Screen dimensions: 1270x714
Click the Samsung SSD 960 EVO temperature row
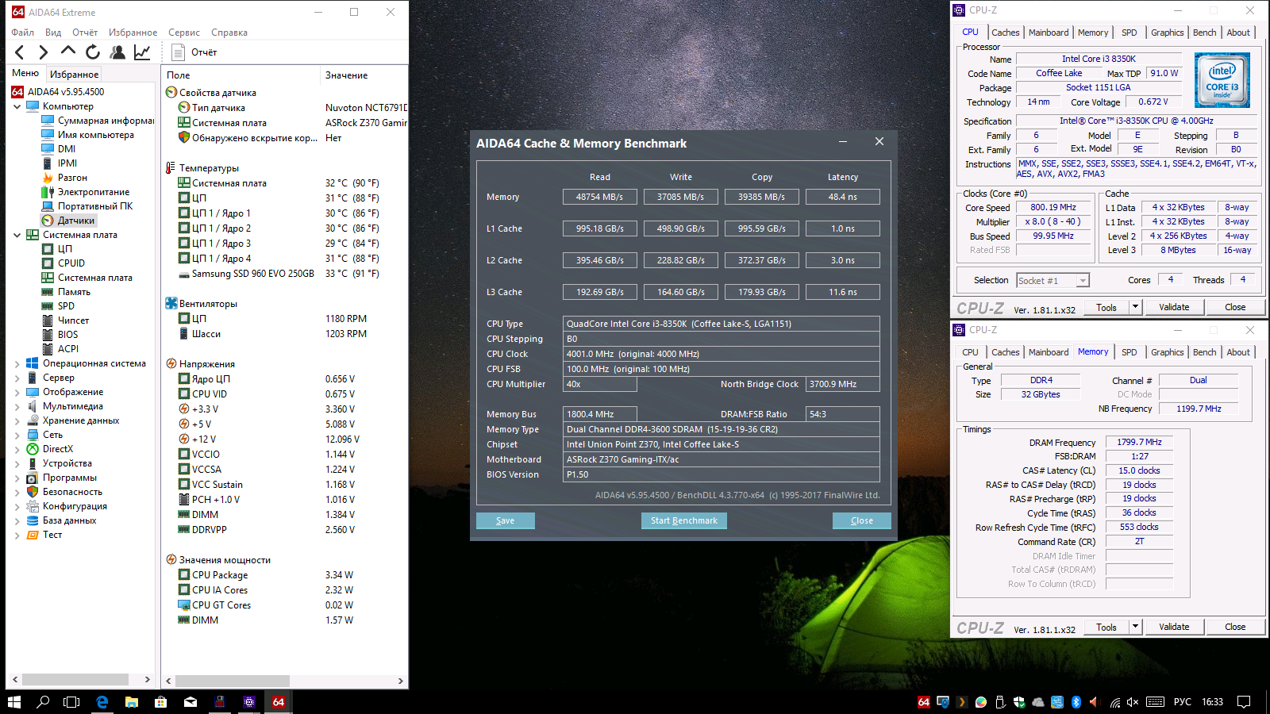click(286, 274)
